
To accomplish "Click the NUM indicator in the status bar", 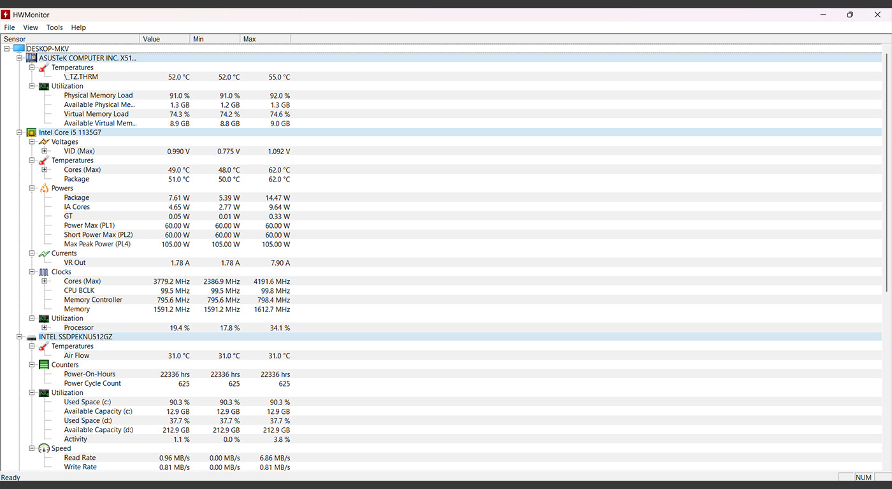I will [x=863, y=478].
